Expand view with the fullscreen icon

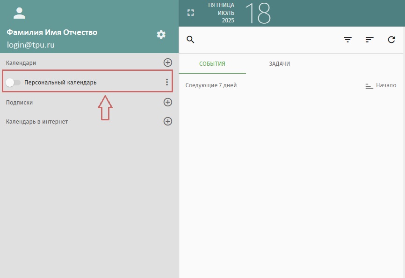tap(191, 13)
